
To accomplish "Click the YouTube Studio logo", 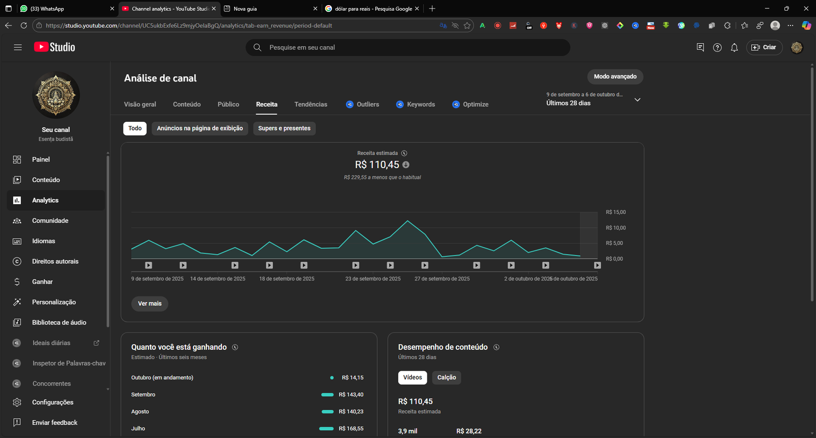I will pos(55,47).
